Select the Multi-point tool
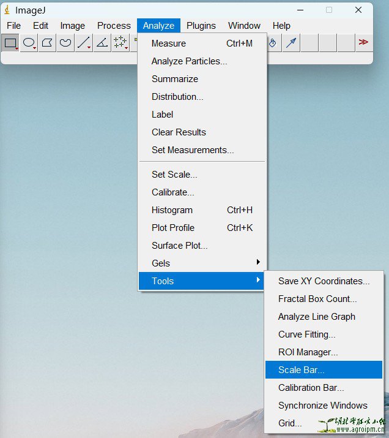The width and height of the screenshot is (389, 438). pos(120,42)
